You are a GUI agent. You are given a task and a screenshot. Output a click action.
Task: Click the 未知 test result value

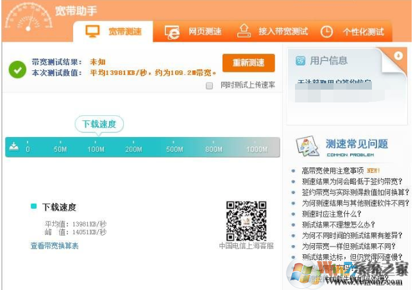click(97, 62)
